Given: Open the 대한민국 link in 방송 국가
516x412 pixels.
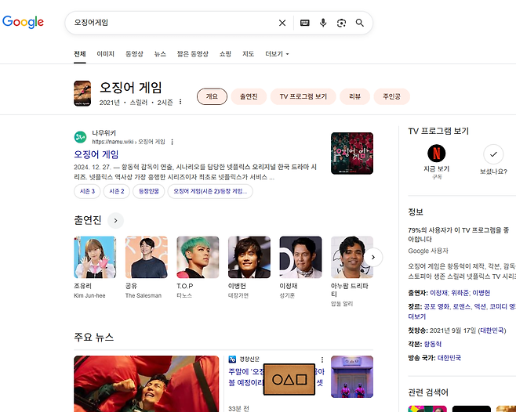Looking at the screenshot, I should [x=449, y=358].
